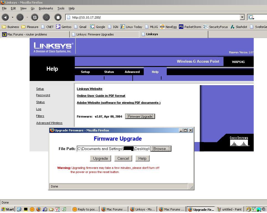The image size is (267, 213).
Task: Open the Bookmarks menu
Action: tap(46, 8)
